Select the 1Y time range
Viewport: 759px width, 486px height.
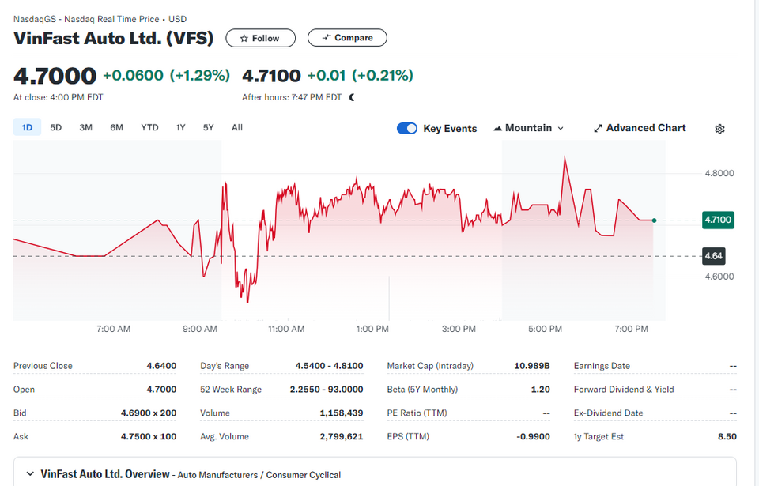click(x=180, y=127)
